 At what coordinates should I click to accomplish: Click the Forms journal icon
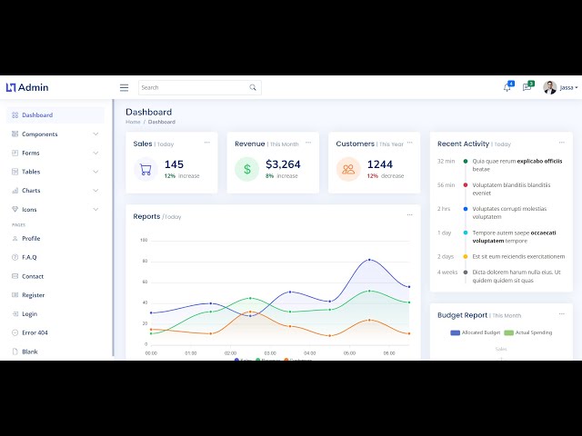[15, 153]
